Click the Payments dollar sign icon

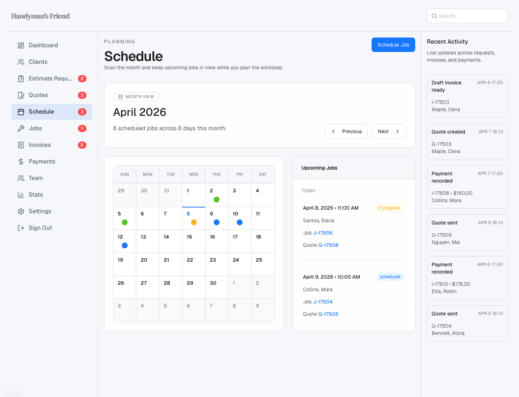tap(21, 162)
